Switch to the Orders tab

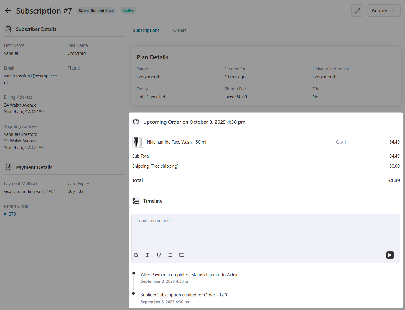click(180, 30)
